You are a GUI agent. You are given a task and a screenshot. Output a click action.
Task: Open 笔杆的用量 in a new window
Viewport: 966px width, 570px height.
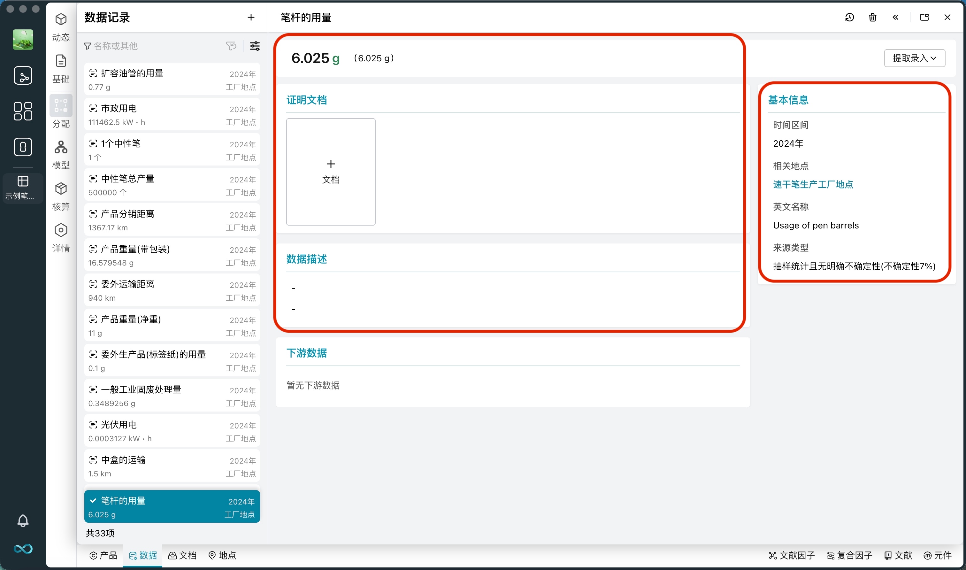click(924, 17)
